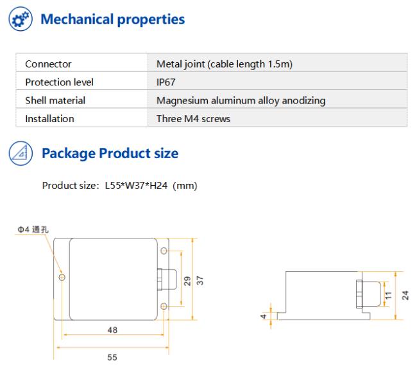Click the lower right mounting hole circle
Viewport: 417px width, 367px height.
(x=164, y=306)
